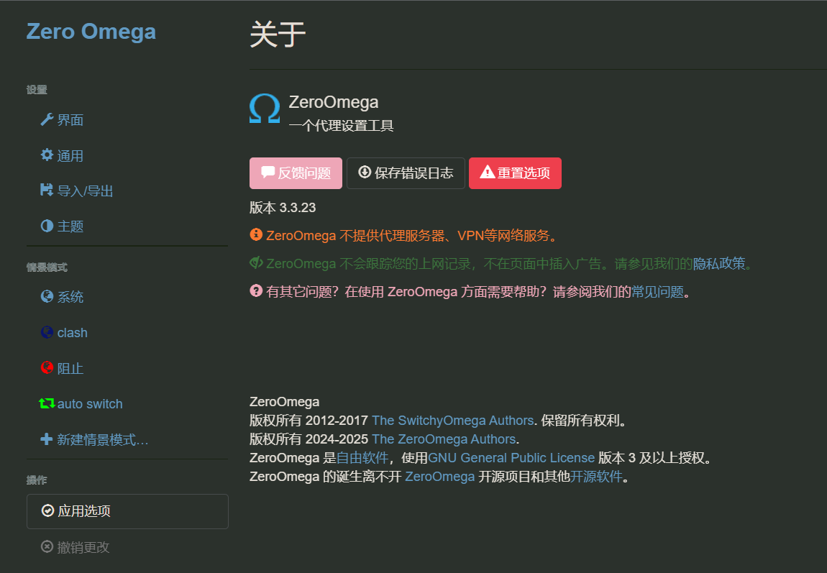Click the 关于 page heading
This screenshot has width=827, height=573.
tap(278, 35)
